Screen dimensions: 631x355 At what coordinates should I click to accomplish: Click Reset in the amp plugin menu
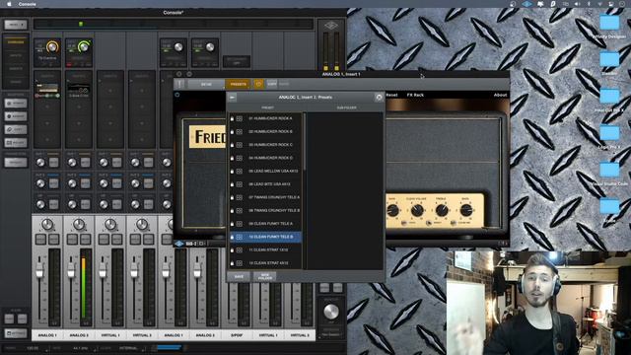click(x=391, y=95)
